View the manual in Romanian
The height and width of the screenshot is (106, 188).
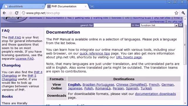click(x=103, y=88)
